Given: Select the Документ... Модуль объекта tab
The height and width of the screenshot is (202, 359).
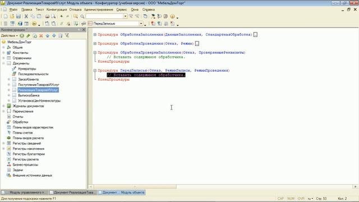Looking at the screenshot, I should pyautogui.click(x=122, y=192).
